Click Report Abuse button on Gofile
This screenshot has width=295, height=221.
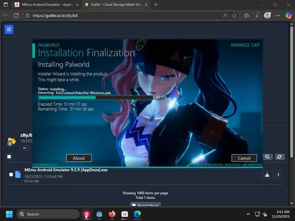145,205
